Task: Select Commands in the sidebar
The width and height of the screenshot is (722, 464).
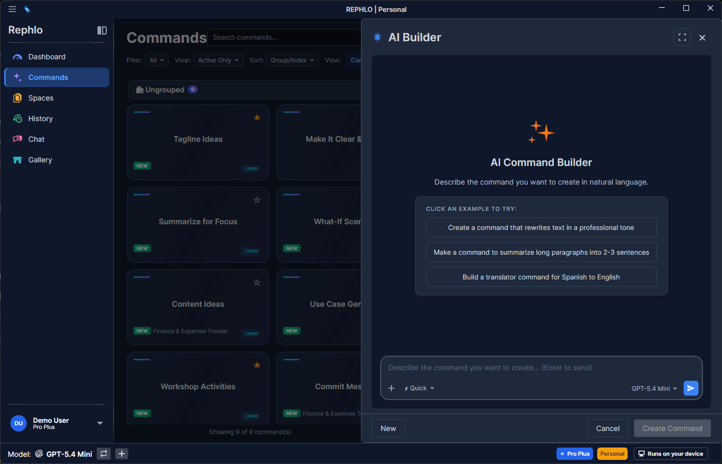Action: (57, 77)
